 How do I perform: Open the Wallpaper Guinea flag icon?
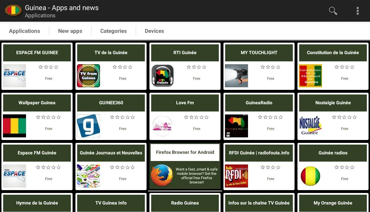[14, 126]
